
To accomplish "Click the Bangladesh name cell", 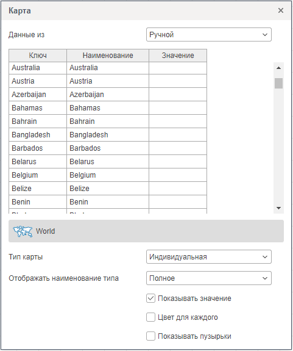I will 108,135.
